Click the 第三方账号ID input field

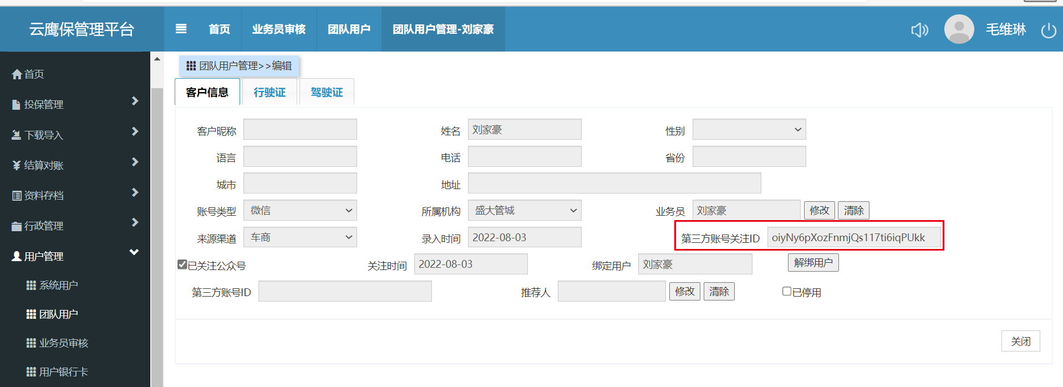click(x=345, y=291)
